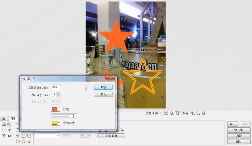Click the fit-to-screen arrows icon
Image resolution: width=252 pixels, height=146 pixels.
[166, 113]
